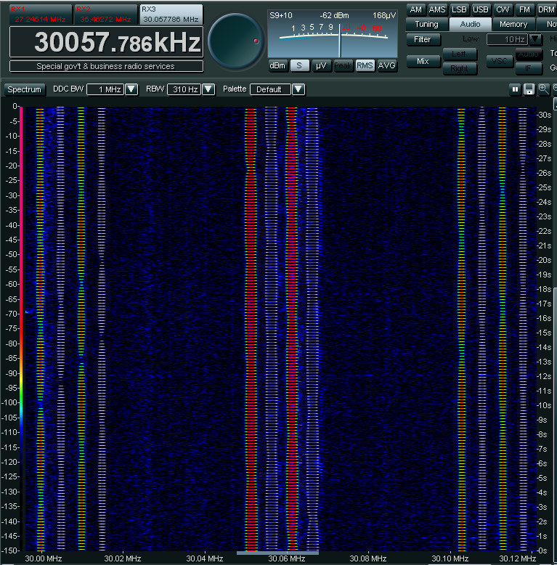Click the waterfall color level scale bar
The image size is (557, 565).
21,328
